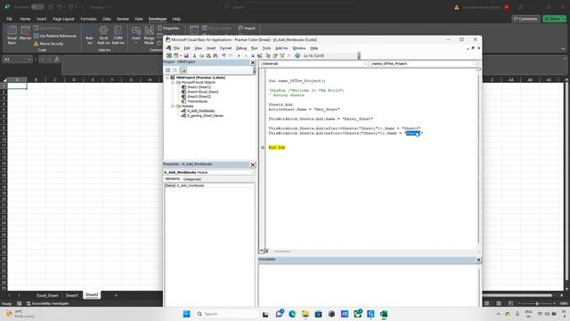Toggle the AutoSave switch in Excel
The width and height of the screenshot is (570, 321).
[37, 7]
